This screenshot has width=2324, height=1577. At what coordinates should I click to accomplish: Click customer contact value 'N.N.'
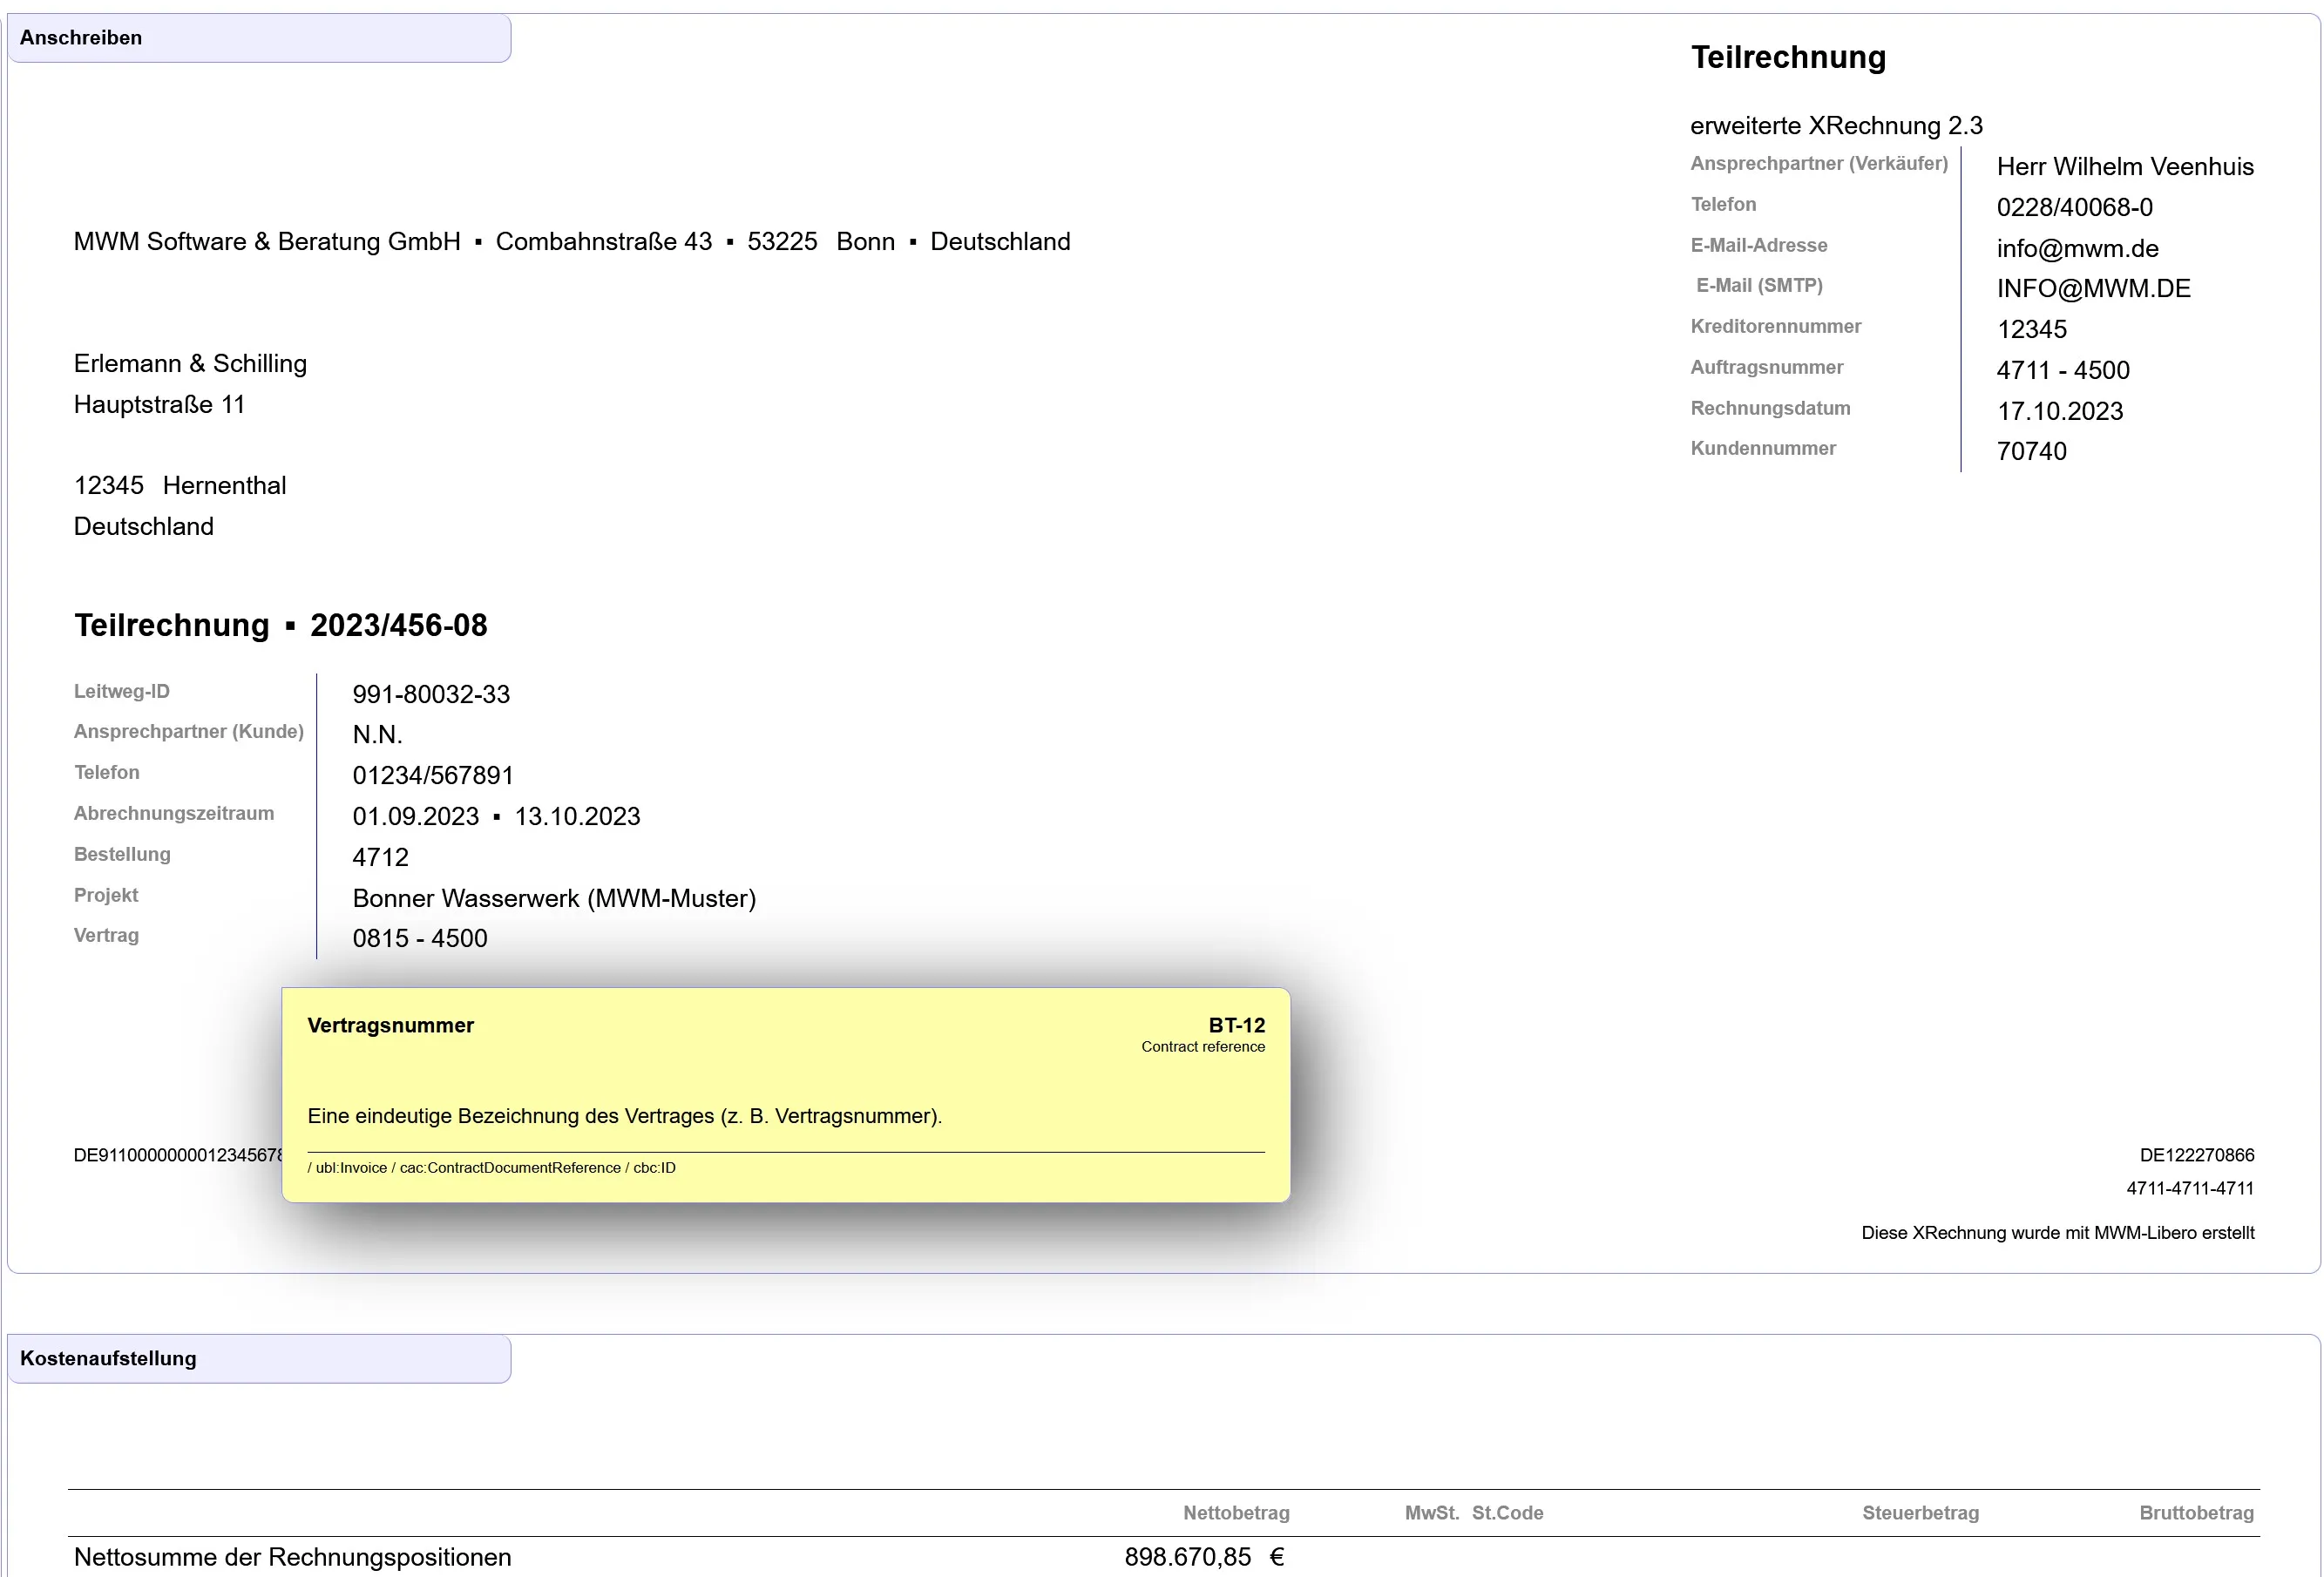[377, 735]
